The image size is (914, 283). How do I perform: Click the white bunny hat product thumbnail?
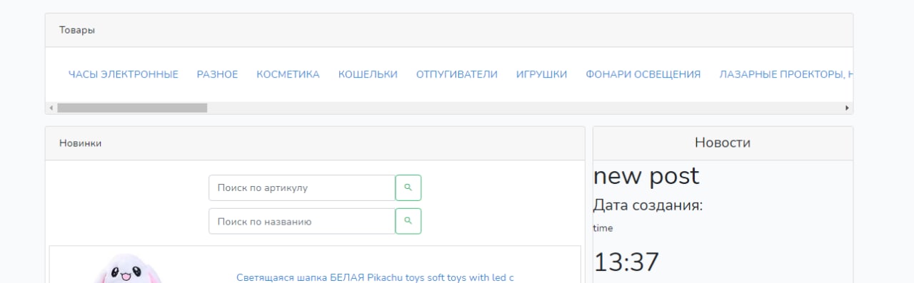pyautogui.click(x=129, y=269)
